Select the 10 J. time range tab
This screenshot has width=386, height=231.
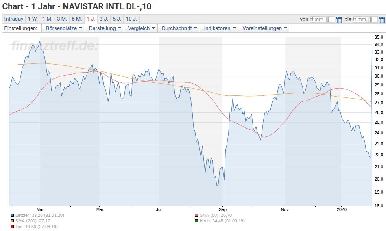tap(131, 19)
